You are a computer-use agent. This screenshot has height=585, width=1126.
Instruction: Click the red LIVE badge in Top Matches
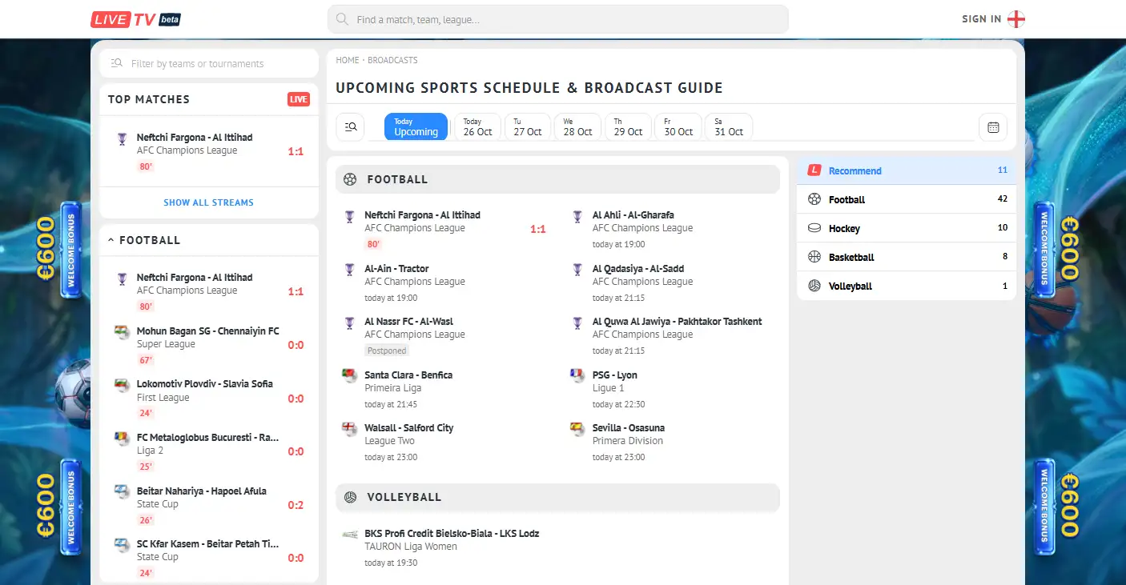(x=299, y=99)
